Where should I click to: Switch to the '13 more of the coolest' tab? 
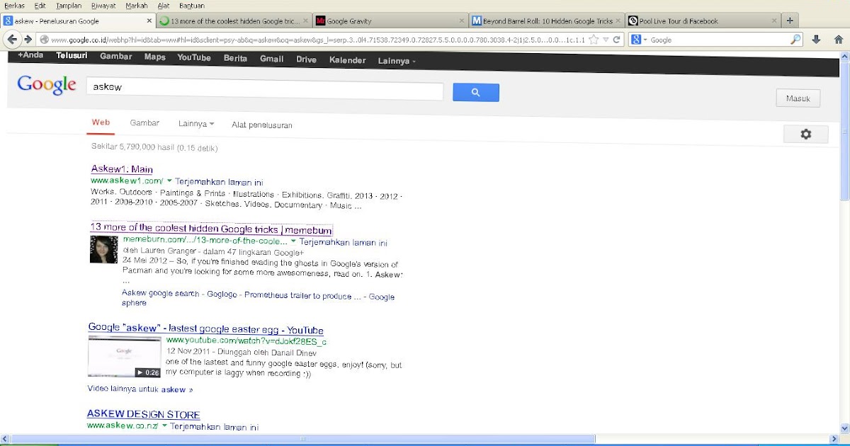234,21
